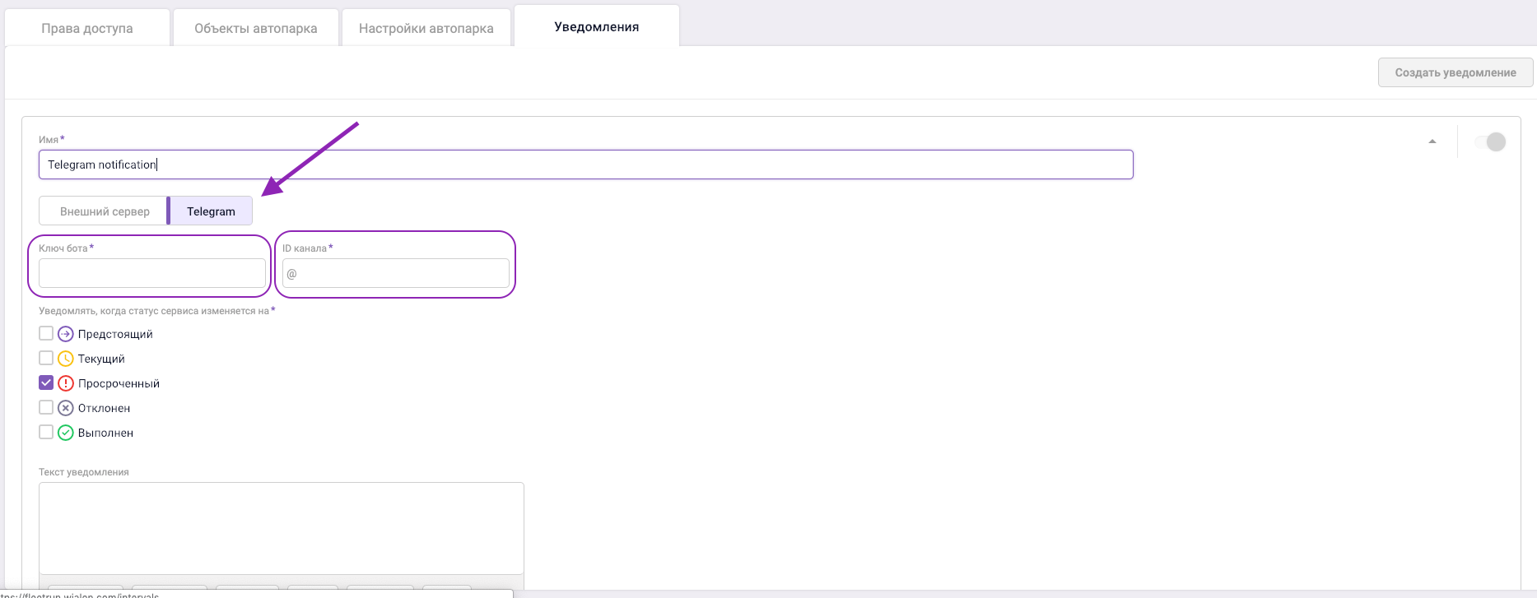Collapse the notification panel with the arrow
This screenshot has height=598, width=1537.
(x=1432, y=141)
